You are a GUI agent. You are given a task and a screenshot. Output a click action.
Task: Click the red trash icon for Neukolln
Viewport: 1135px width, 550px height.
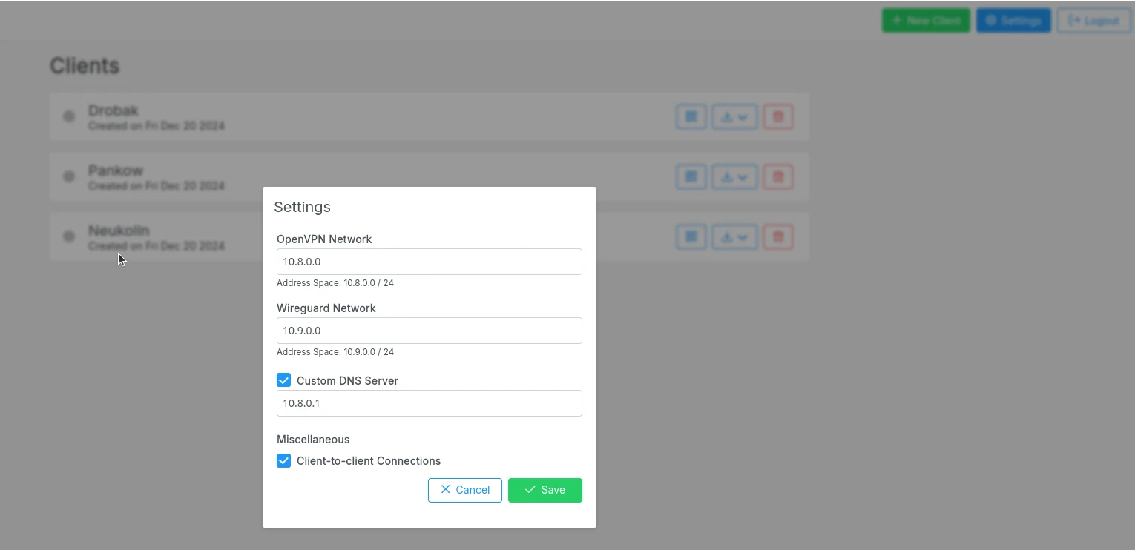[x=778, y=237]
